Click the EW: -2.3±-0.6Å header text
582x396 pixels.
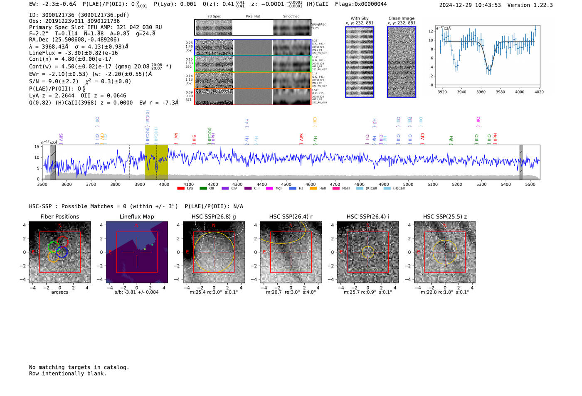(x=53, y=4)
